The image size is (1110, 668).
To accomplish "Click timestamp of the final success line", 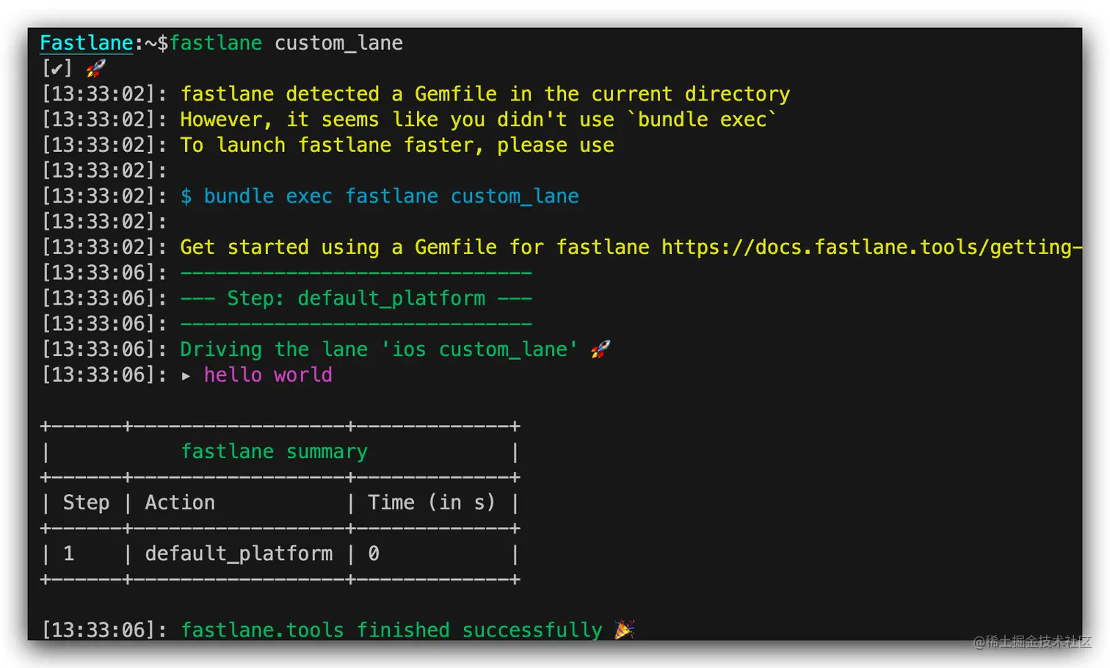I will pos(104,630).
